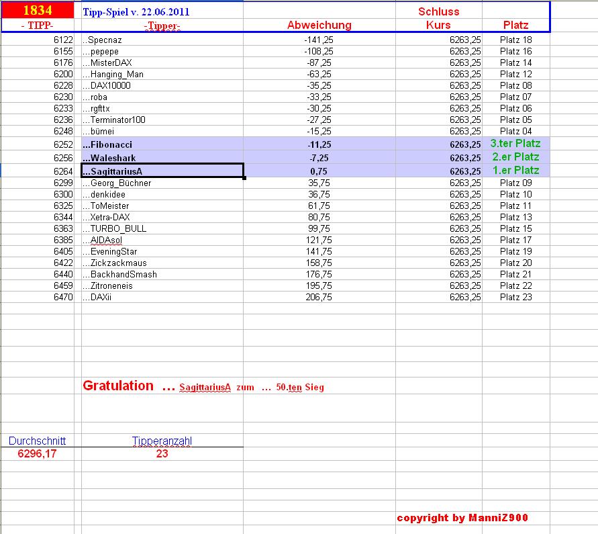
Task: Select the Durchschnitt label cell
Action: coord(38,441)
